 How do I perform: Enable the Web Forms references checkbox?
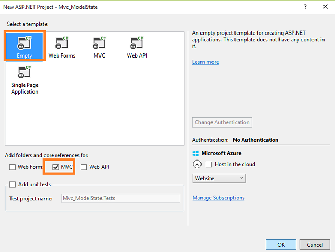point(13,167)
